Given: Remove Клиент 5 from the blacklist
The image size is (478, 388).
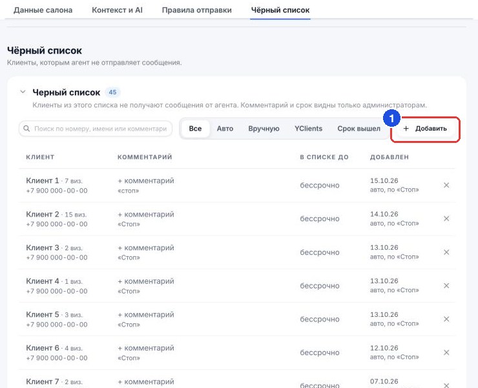Looking at the screenshot, I should [x=446, y=319].
